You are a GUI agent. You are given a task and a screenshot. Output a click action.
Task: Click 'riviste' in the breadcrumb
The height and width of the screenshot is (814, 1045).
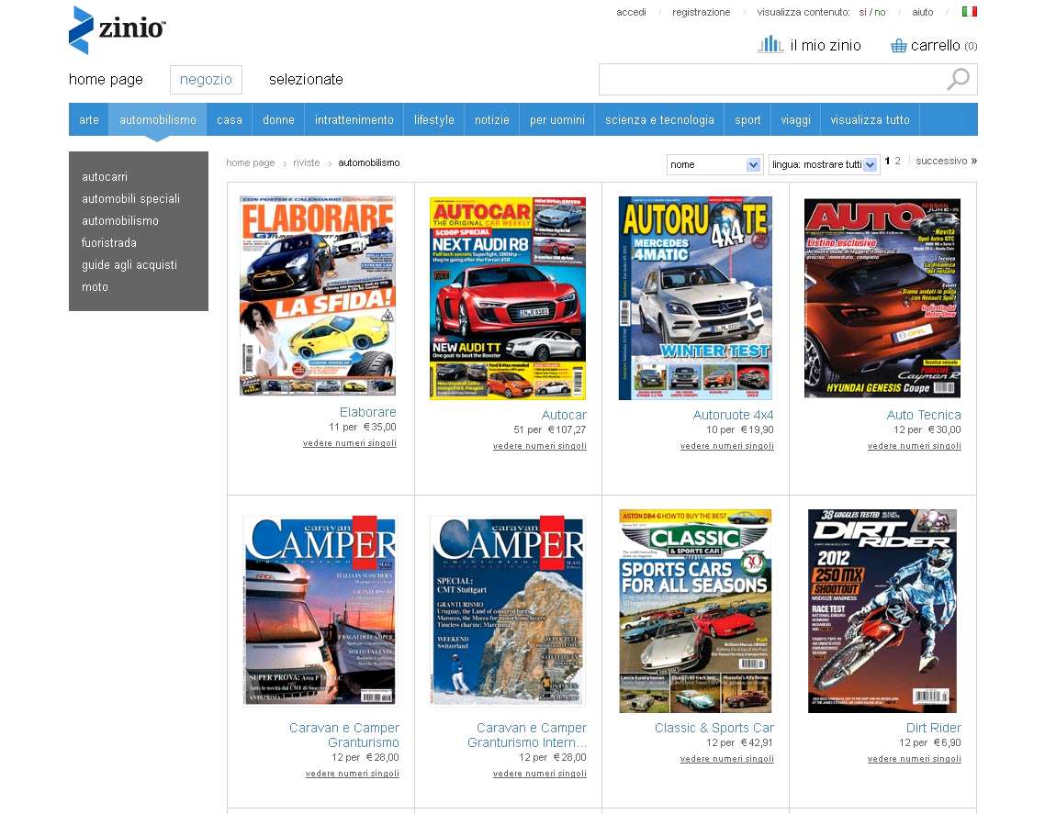coord(307,162)
